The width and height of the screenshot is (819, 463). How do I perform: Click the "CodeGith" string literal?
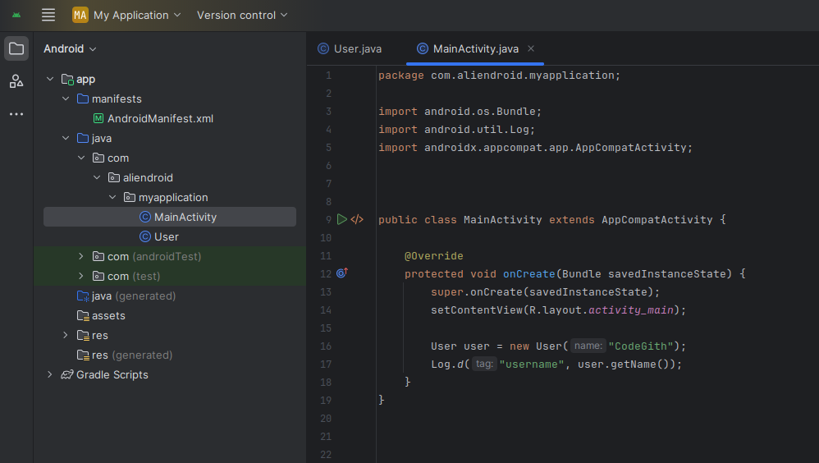[x=640, y=346]
